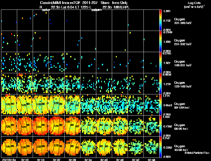The width and height of the screenshot is (211, 161).
Task: Click the color bar for Oxygen 168-231 keV
Action: (160, 63)
